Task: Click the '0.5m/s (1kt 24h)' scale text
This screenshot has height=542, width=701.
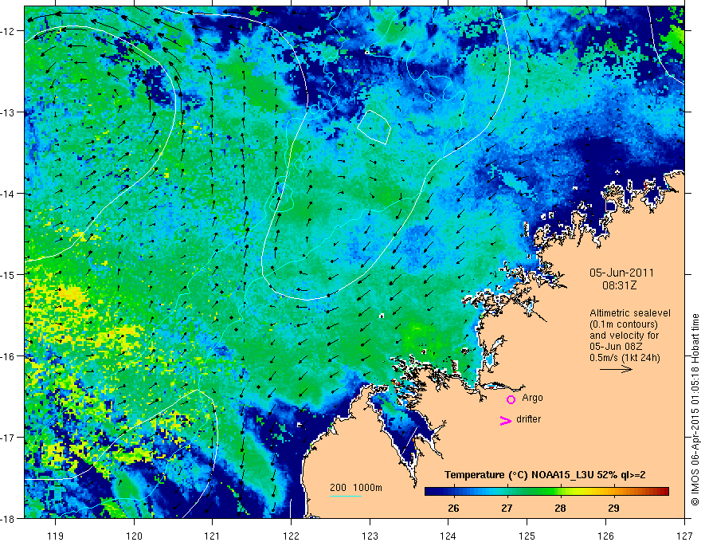Action: coord(625,357)
